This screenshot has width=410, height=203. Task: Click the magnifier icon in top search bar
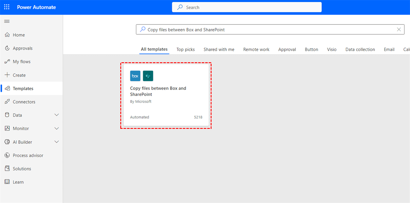(180, 7)
